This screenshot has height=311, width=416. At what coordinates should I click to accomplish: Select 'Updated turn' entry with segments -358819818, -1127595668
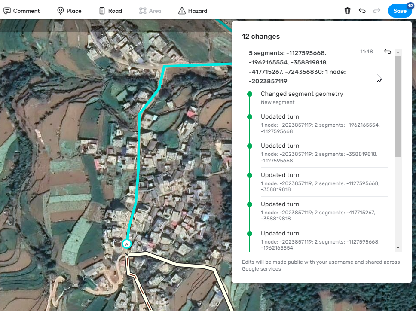click(324, 153)
